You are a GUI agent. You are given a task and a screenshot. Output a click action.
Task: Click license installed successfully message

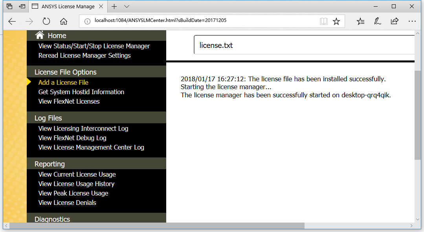coord(283,79)
